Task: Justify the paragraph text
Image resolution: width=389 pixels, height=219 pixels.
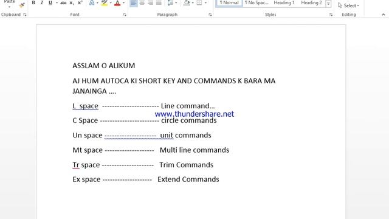Action: pyautogui.click(x=159, y=2)
